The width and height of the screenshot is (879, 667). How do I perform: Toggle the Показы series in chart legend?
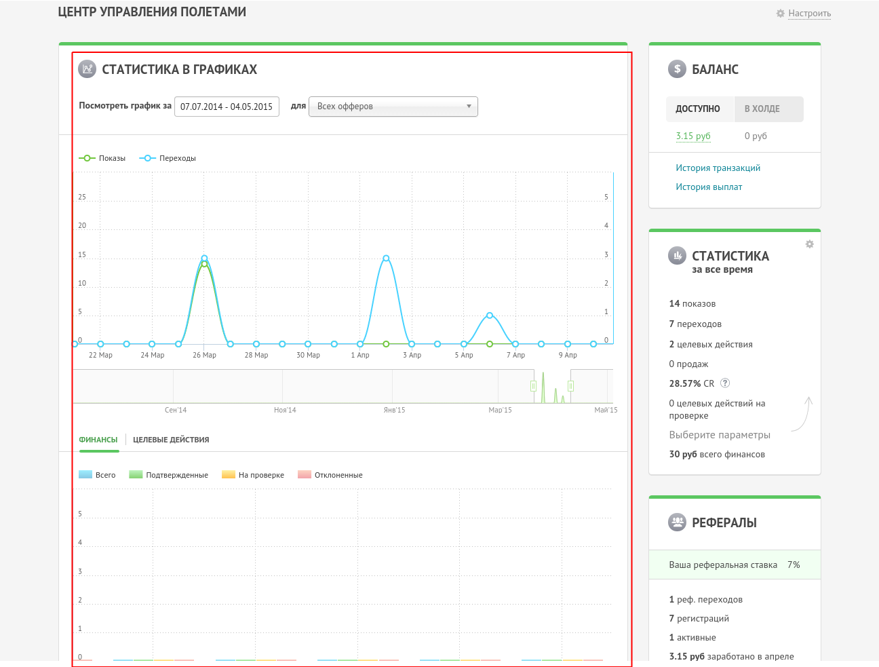tap(102, 158)
